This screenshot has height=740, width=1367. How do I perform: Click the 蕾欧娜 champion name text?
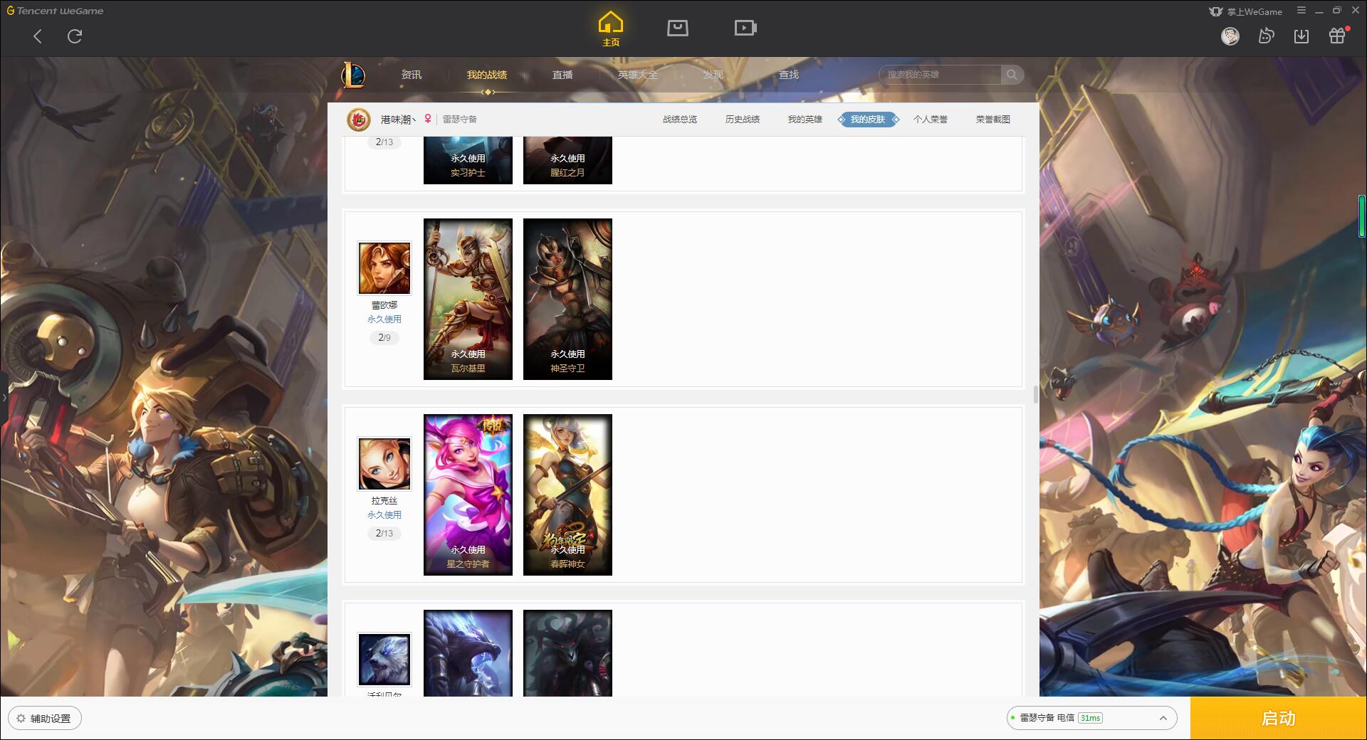click(x=384, y=305)
